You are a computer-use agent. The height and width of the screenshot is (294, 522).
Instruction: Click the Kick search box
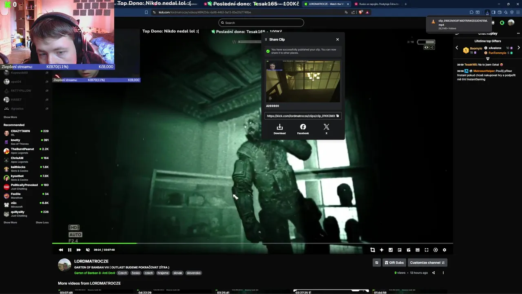pos(261,23)
